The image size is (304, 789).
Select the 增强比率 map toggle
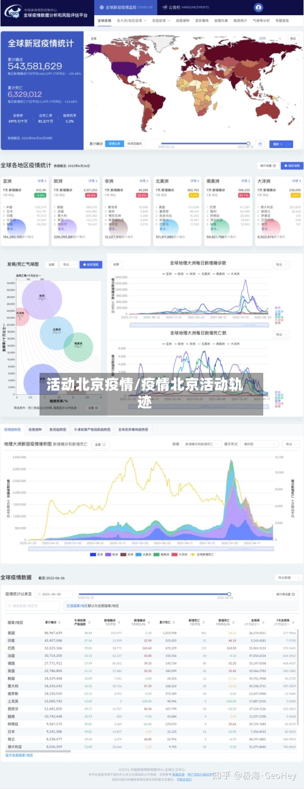(115, 144)
